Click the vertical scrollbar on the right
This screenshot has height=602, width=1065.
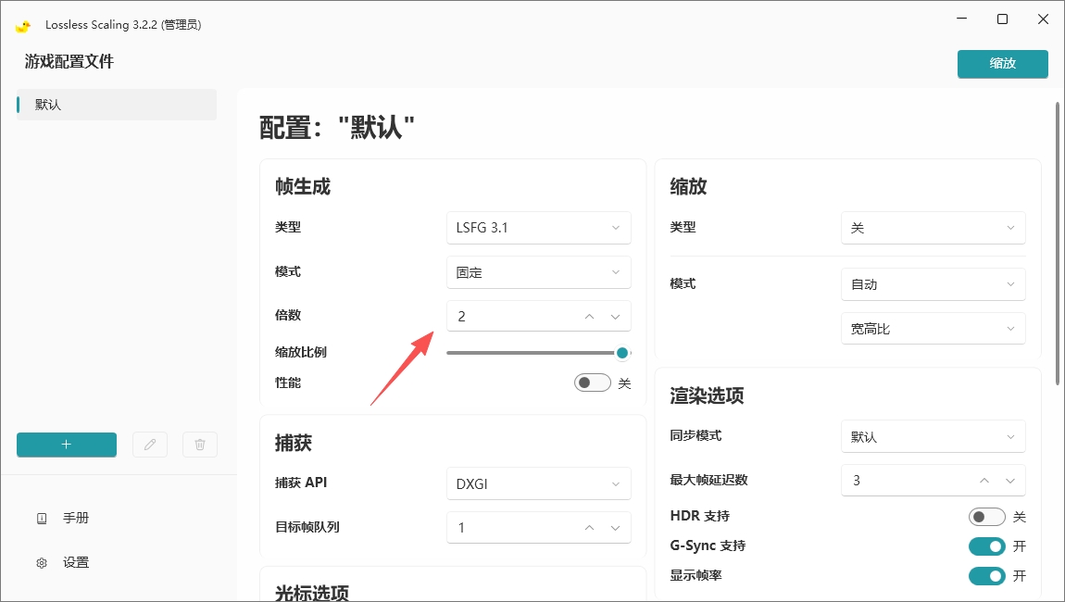pyautogui.click(x=1058, y=244)
